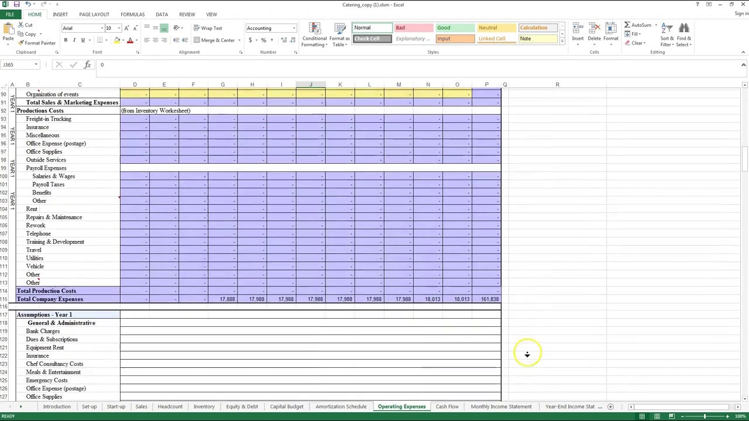Open the Accounting number format dropdown
This screenshot has height=421, width=749.
[294, 28]
